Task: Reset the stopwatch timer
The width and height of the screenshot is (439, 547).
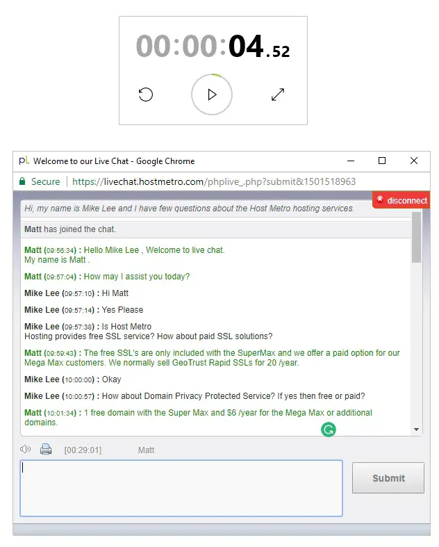Action: click(146, 95)
